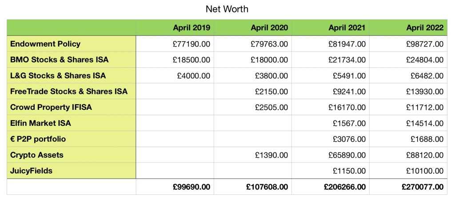
Task: Select the April 2020 column header
Action: (269, 27)
